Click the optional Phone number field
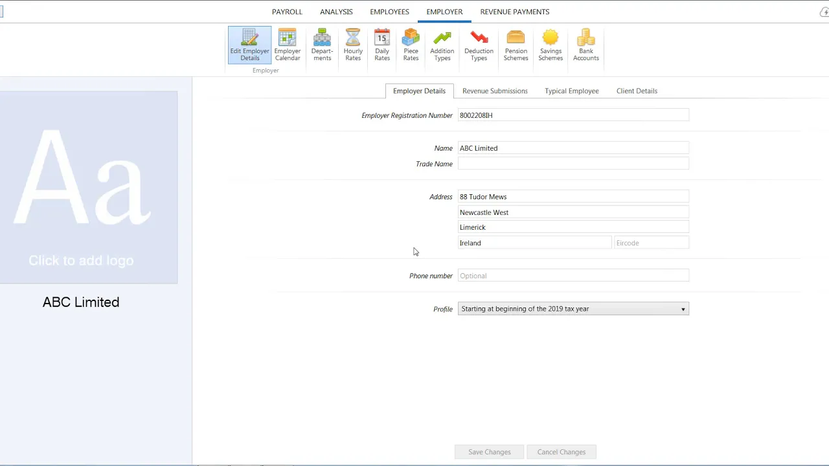Image resolution: width=829 pixels, height=466 pixels. point(573,276)
